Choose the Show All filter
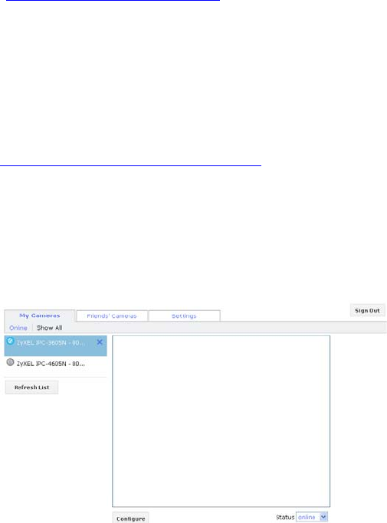This screenshot has height=523, width=387. coord(49,328)
